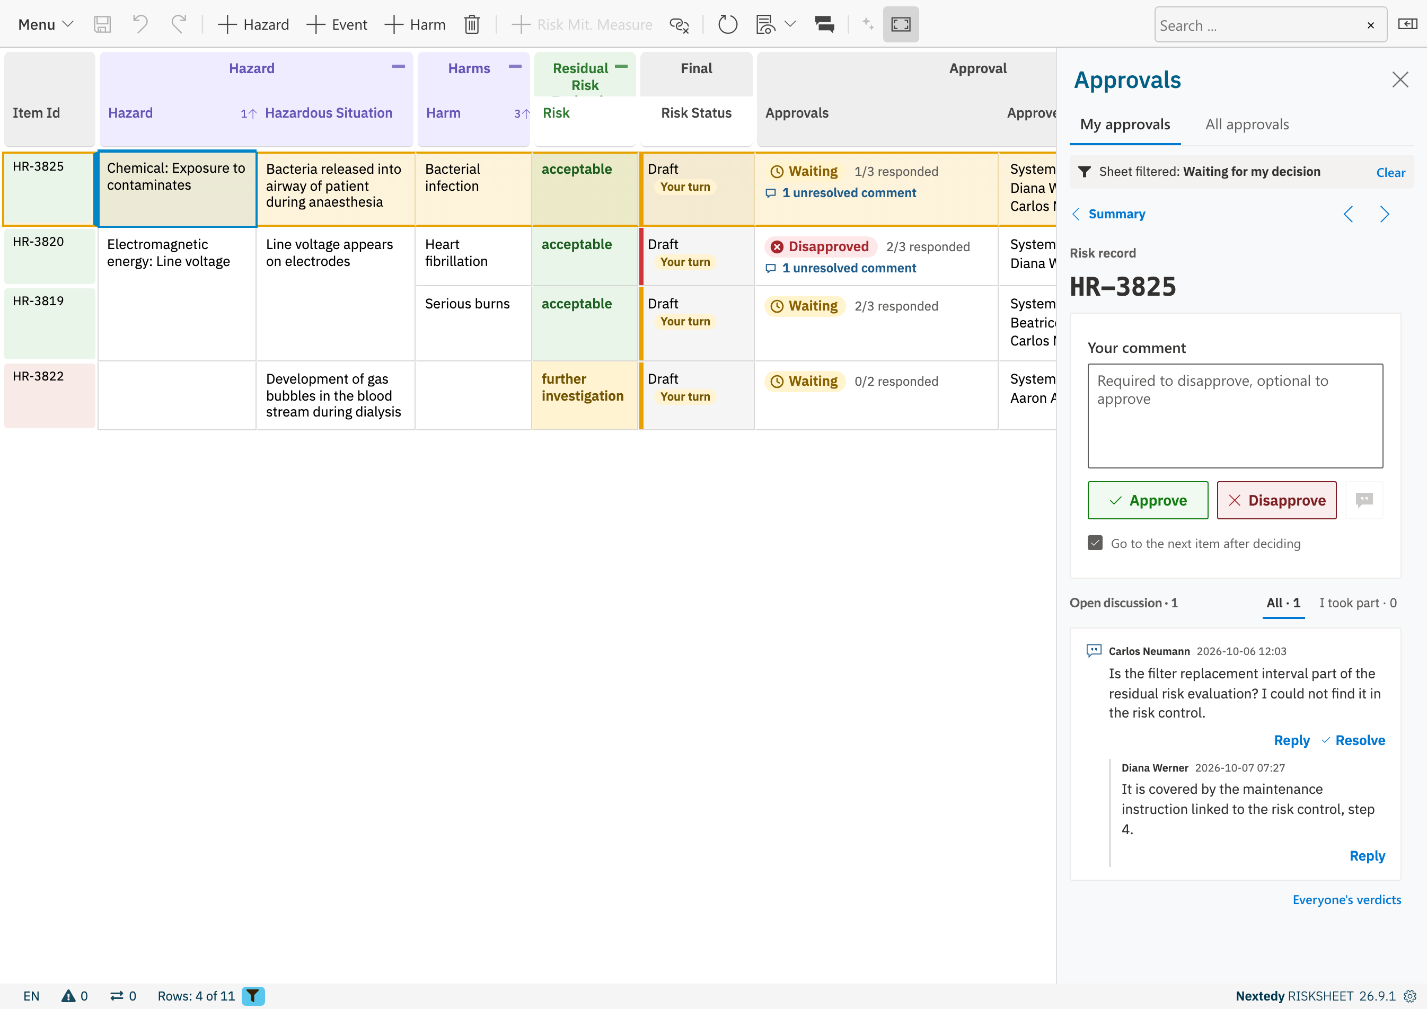This screenshot has width=1427, height=1009.
Task: Open the Menu dropdown
Action: pyautogui.click(x=46, y=25)
